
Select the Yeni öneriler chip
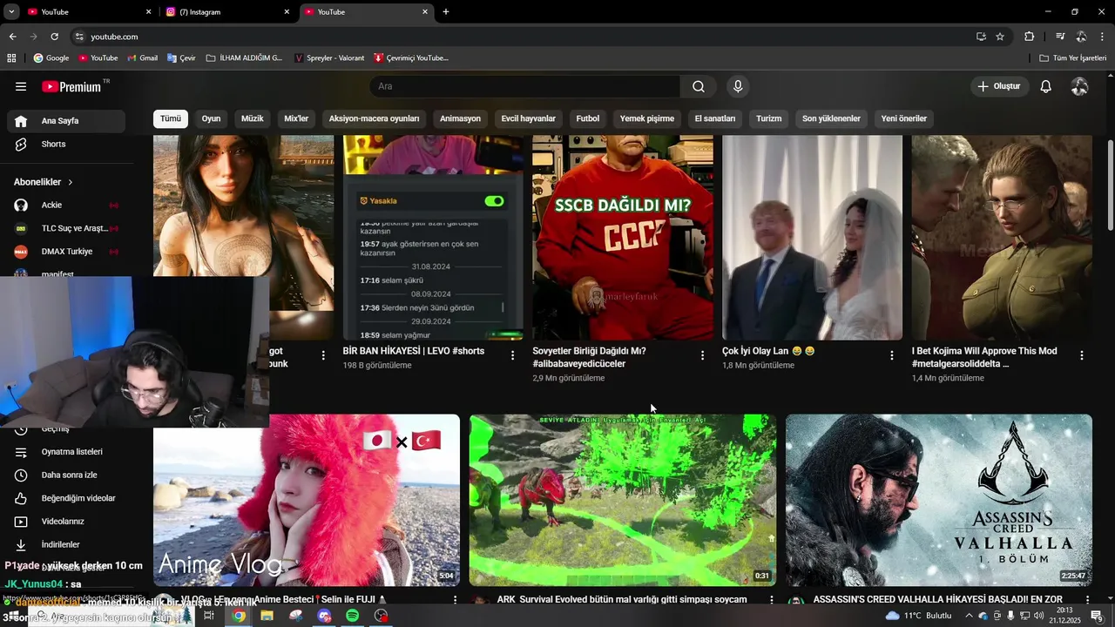[x=903, y=118]
